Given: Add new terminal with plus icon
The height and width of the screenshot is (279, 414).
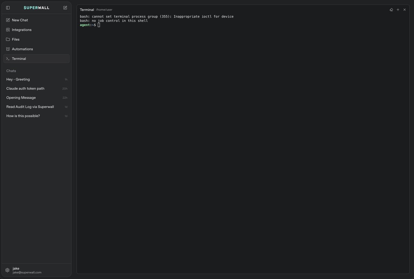Looking at the screenshot, I should [398, 10].
